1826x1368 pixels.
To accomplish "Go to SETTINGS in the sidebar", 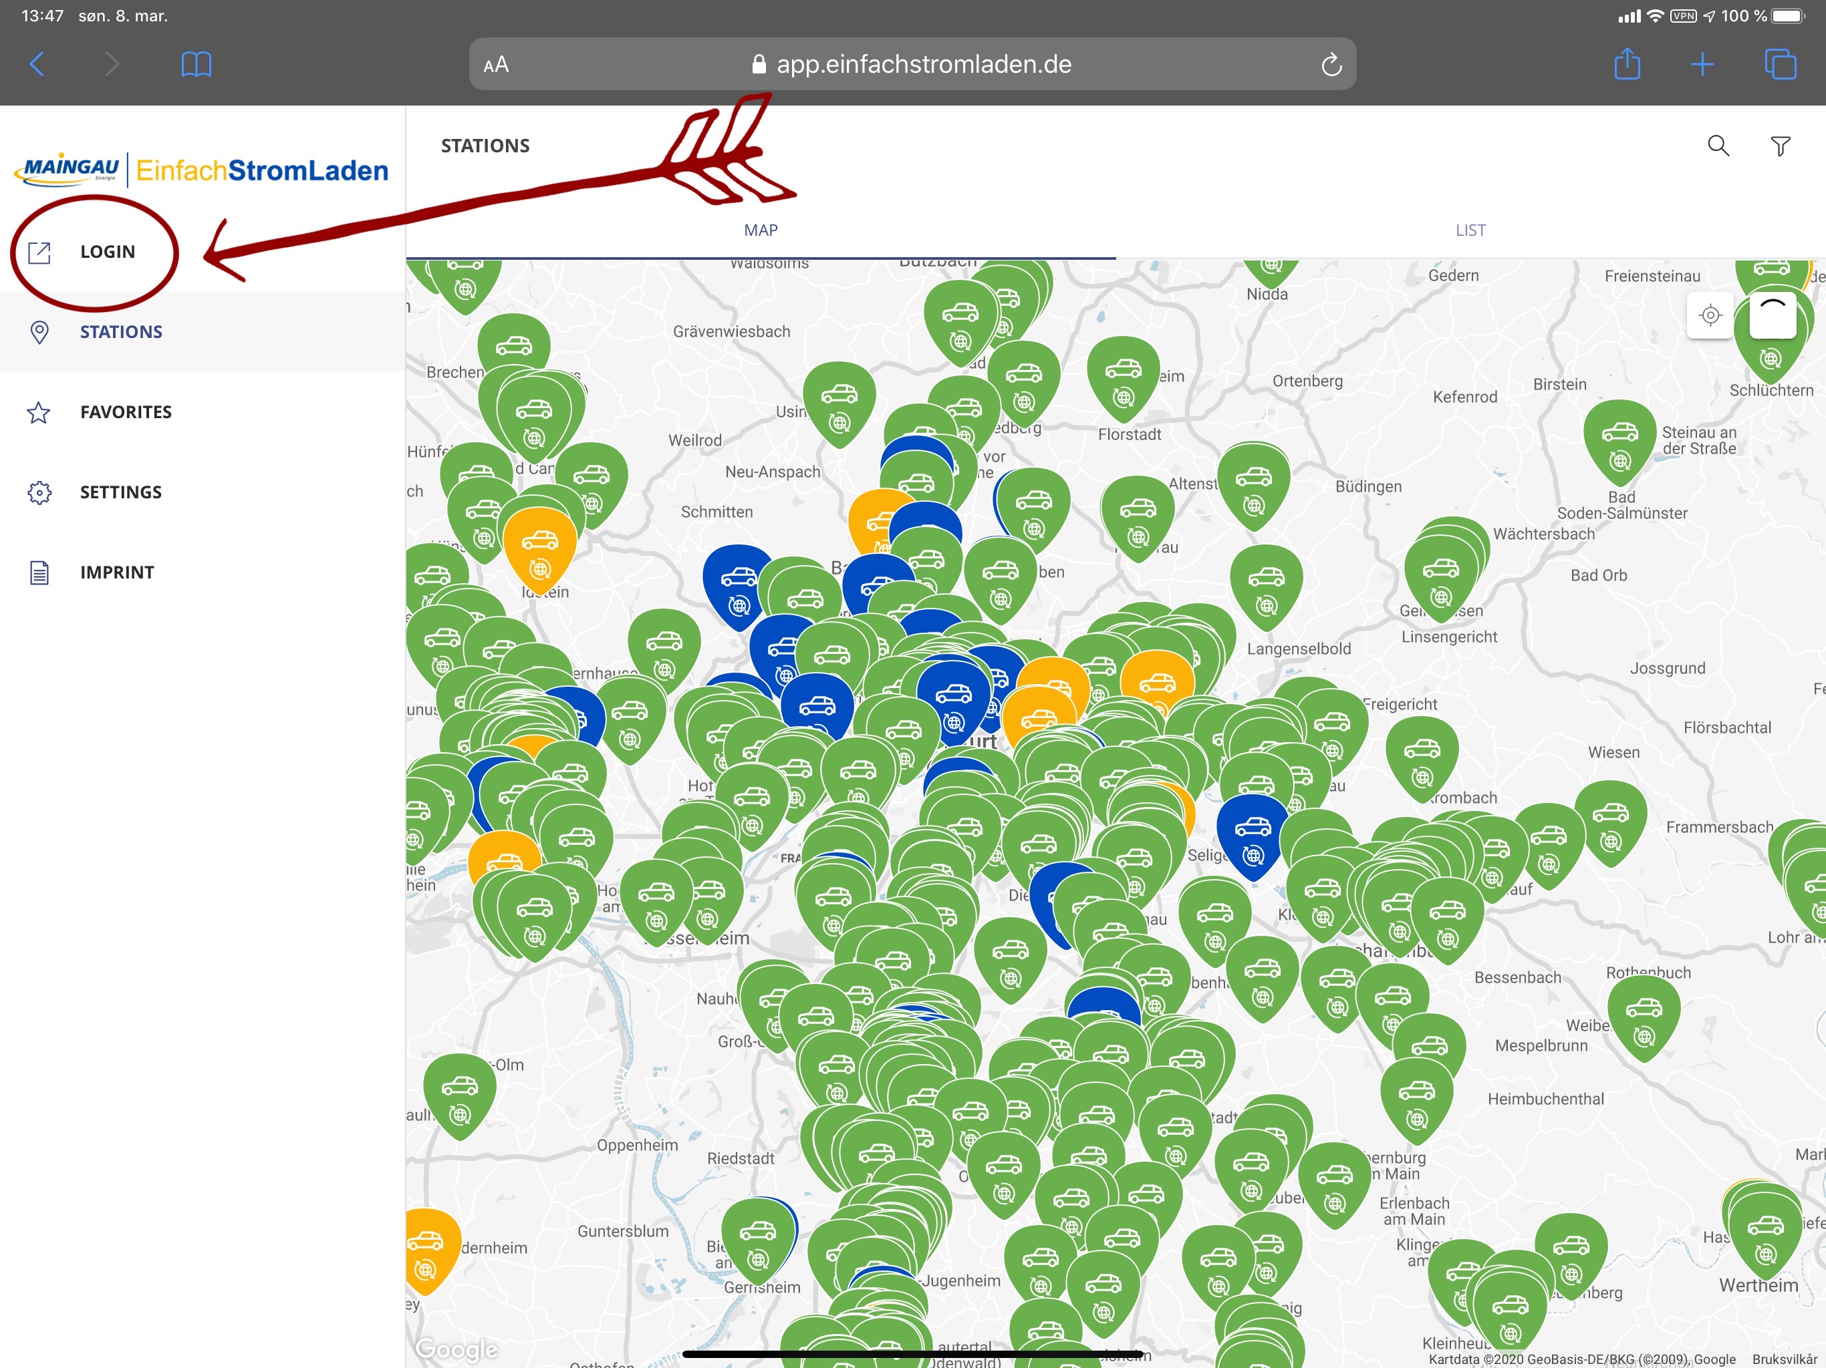I will (120, 492).
